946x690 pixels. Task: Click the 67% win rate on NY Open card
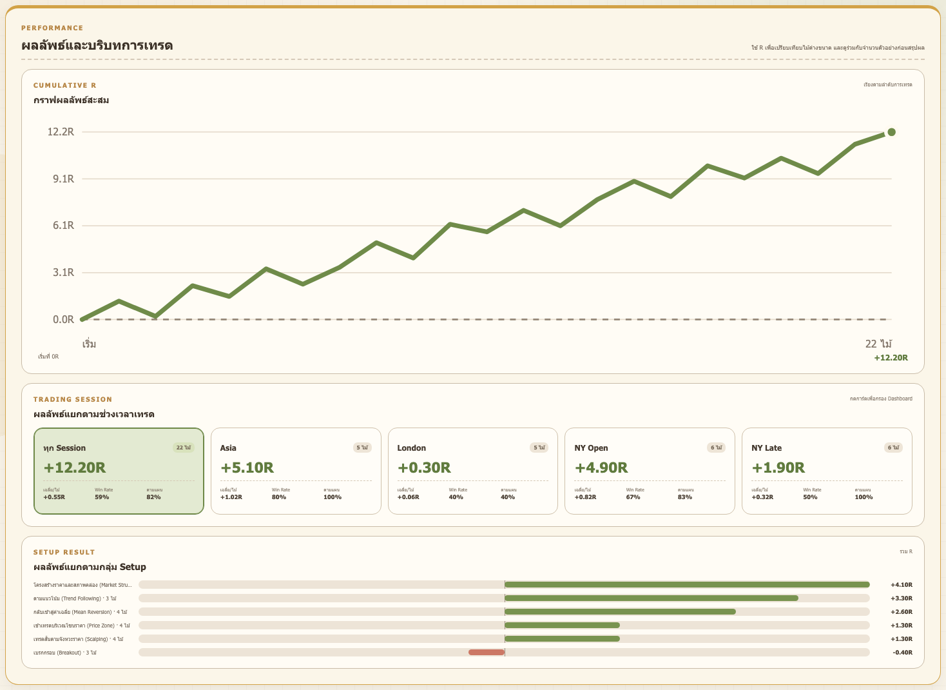[x=633, y=497]
